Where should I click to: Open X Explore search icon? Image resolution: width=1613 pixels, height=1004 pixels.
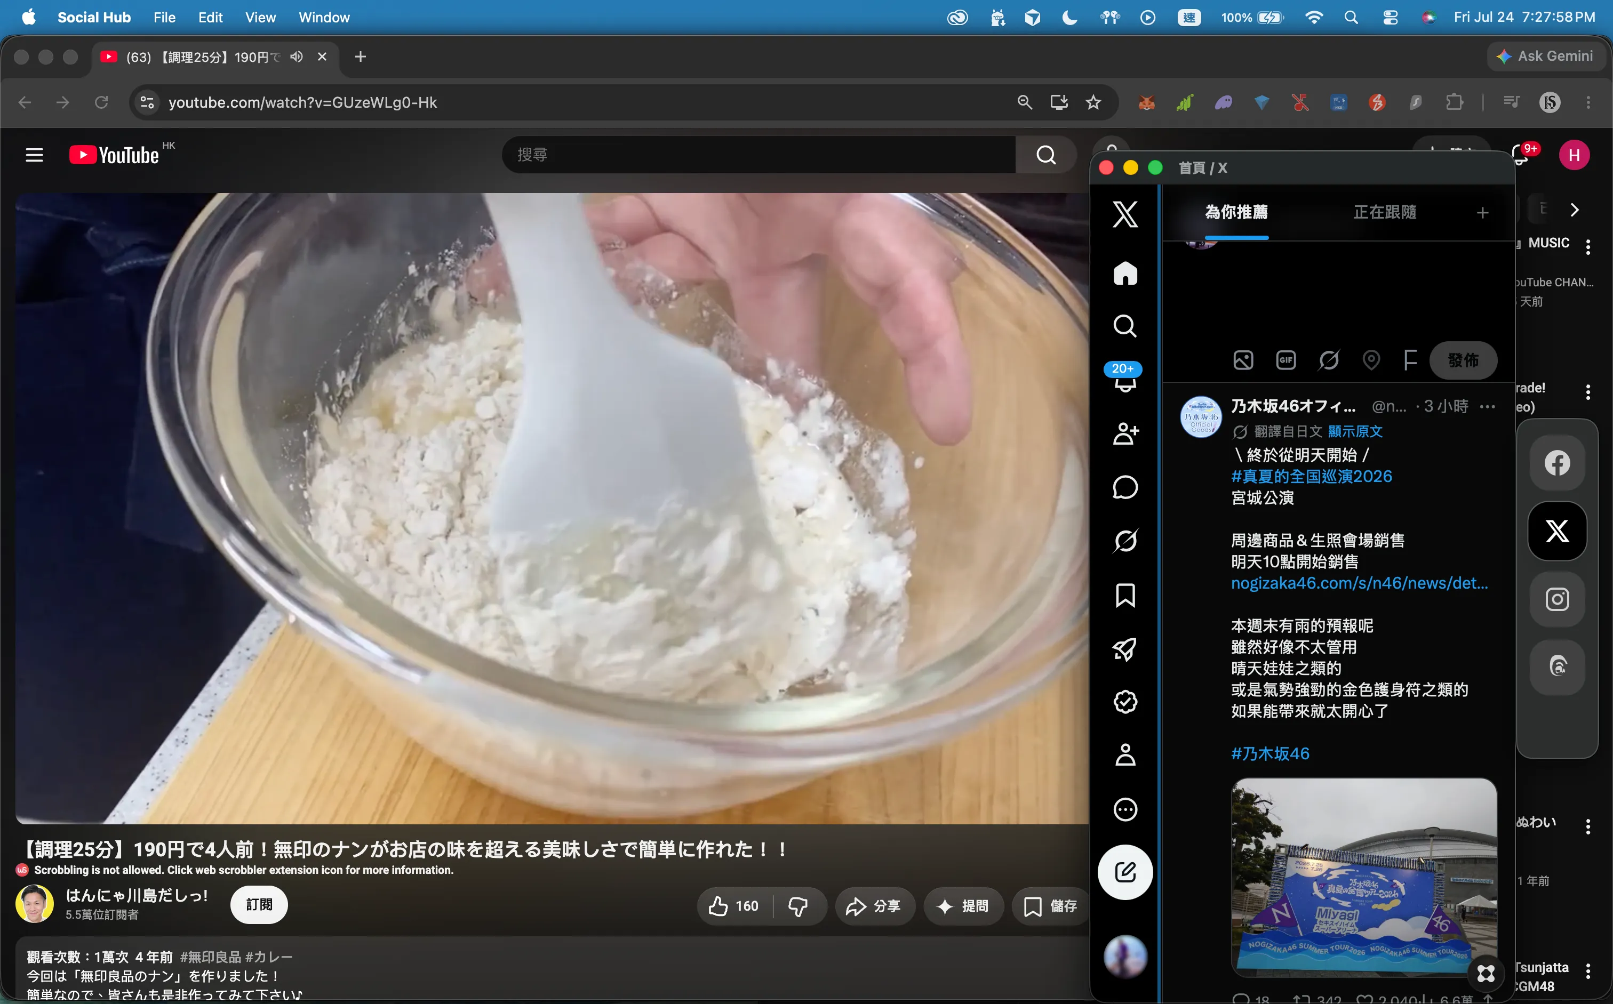pos(1125,326)
